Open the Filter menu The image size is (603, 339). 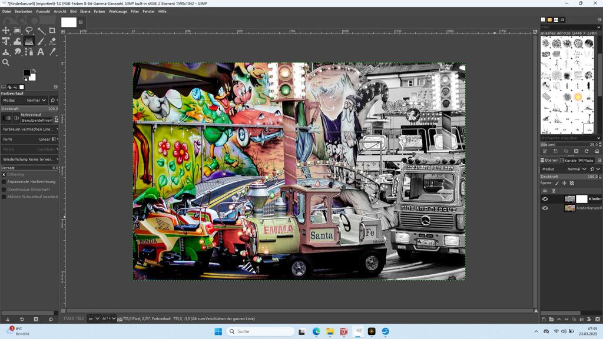(135, 12)
